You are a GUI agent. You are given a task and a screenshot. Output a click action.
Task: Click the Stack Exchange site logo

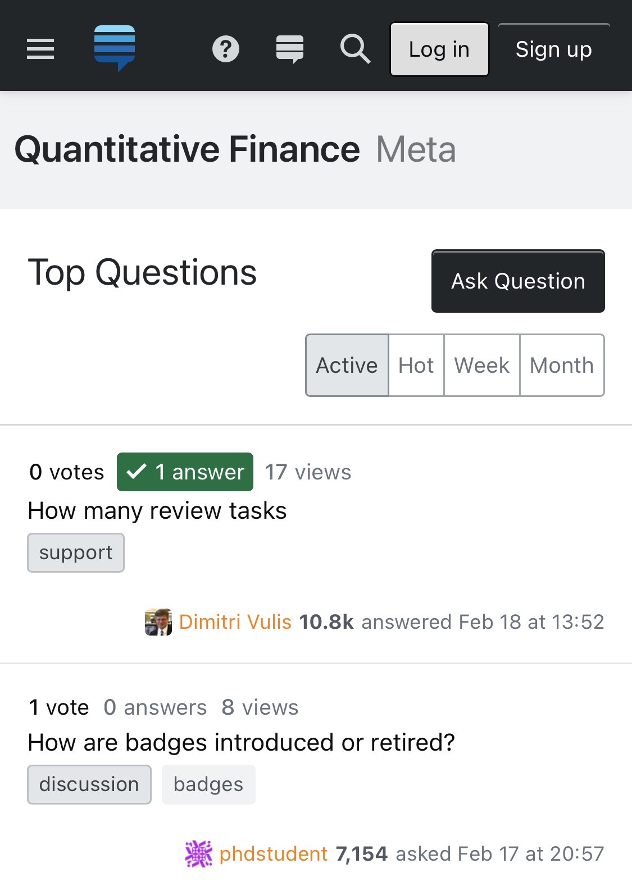tap(115, 48)
